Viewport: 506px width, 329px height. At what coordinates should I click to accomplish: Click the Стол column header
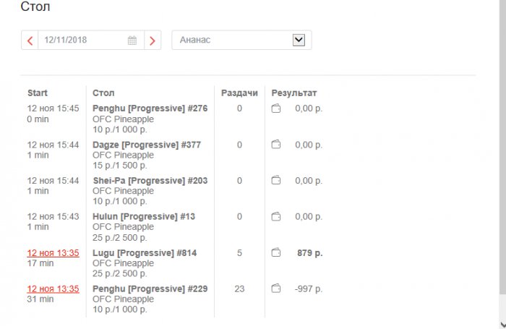point(103,93)
